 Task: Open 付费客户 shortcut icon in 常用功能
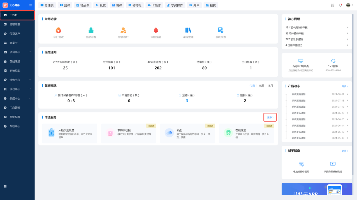tap(123, 30)
